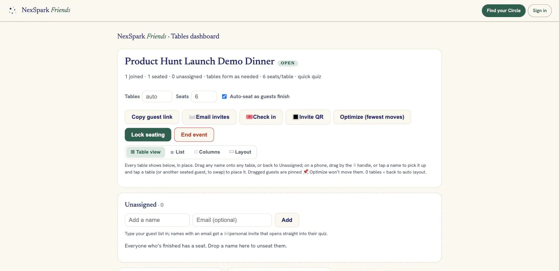Image resolution: width=559 pixels, height=271 pixels.
Task: Run Optimize (fewest moves)
Action: (372, 117)
